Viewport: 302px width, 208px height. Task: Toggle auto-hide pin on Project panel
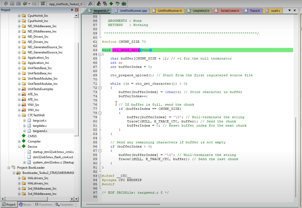[72, 10]
